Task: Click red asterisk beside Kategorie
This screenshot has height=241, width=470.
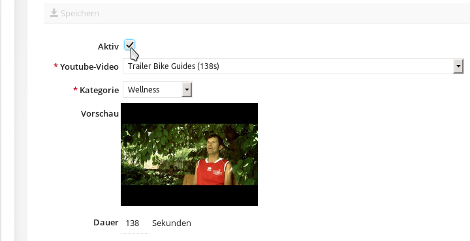Action: 76,89
